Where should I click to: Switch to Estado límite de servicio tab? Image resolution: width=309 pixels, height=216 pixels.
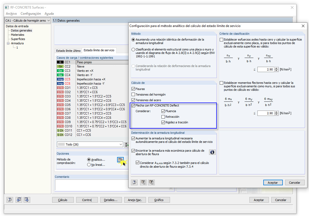(x=99, y=50)
